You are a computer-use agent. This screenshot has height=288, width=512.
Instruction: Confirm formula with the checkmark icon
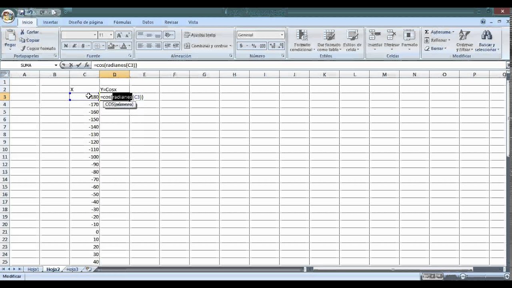click(78, 65)
